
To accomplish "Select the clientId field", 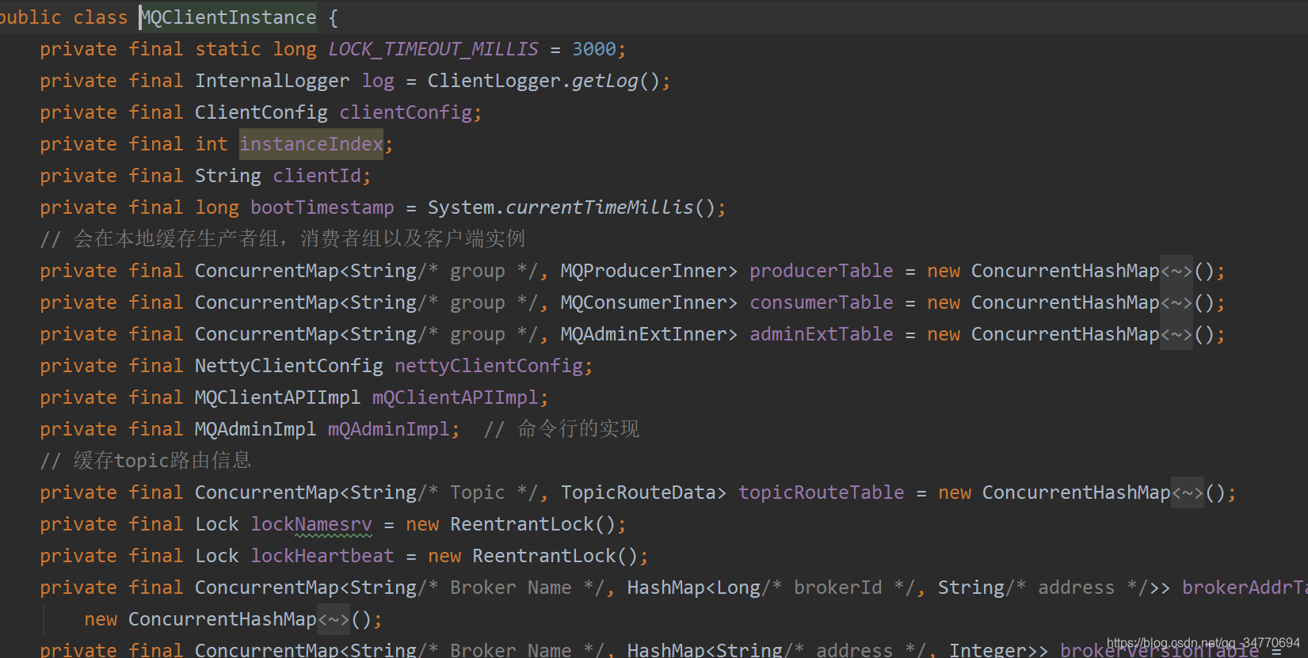I will pos(317,176).
